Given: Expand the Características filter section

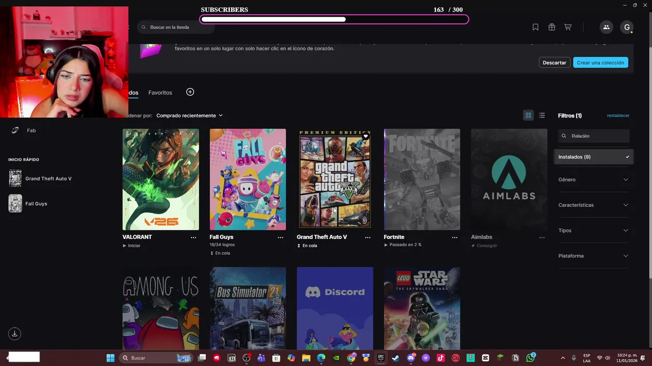Looking at the screenshot, I should tap(593, 205).
